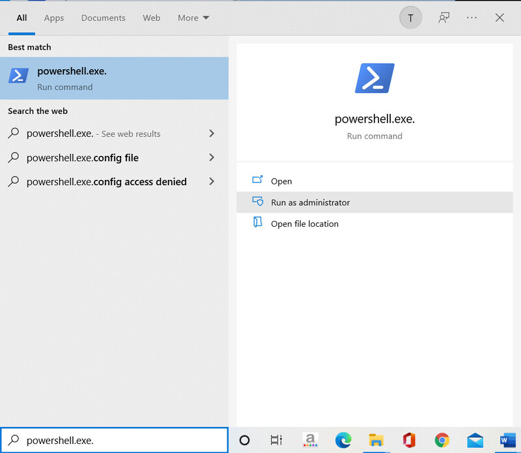Click the PowerShell icon in best match
Viewport: 521px width, 453px height.
tap(18, 76)
